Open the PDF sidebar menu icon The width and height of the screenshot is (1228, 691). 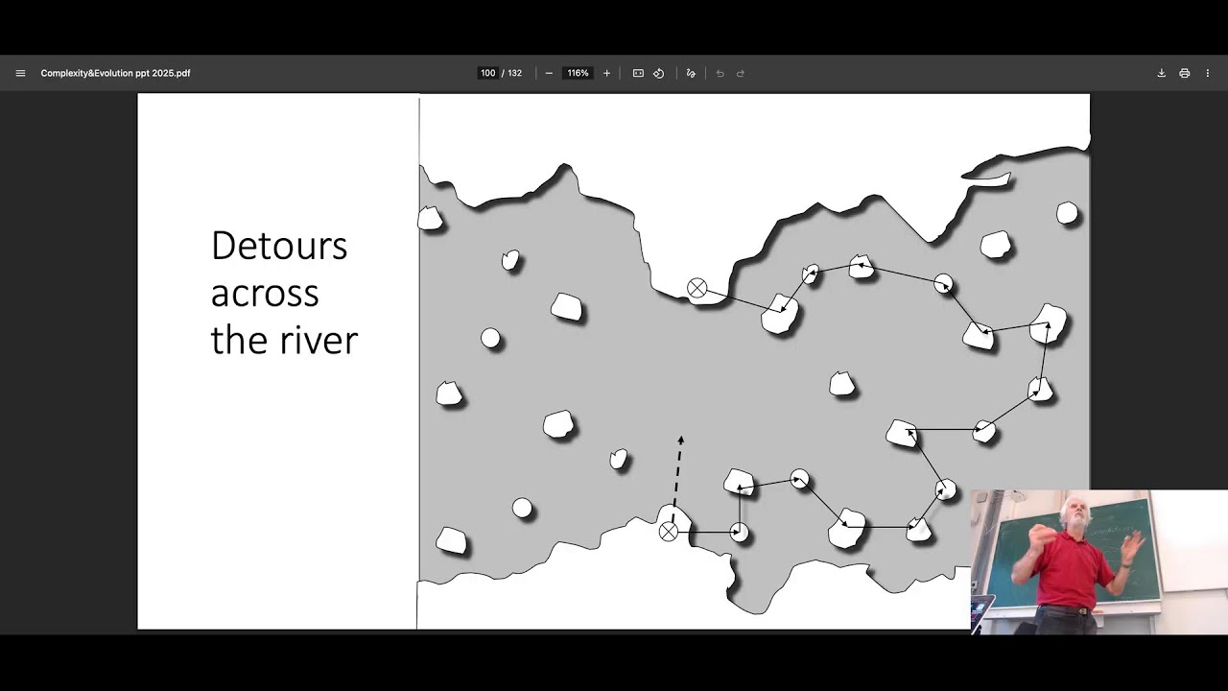(x=20, y=73)
